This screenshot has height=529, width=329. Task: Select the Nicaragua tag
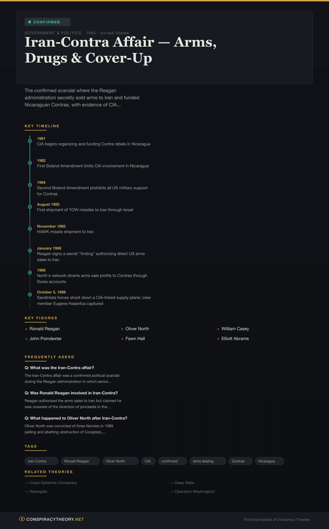click(269, 461)
